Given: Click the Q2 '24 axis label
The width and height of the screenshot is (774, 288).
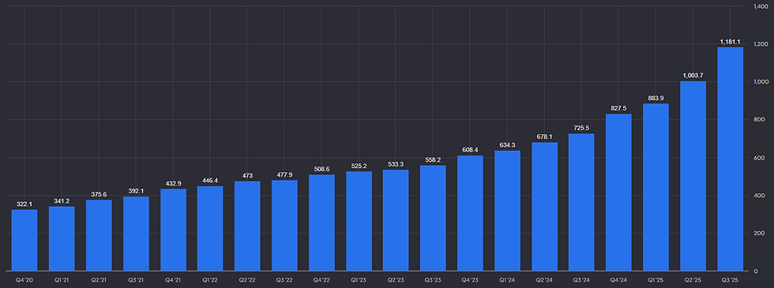Looking at the screenshot, I should pos(544,279).
